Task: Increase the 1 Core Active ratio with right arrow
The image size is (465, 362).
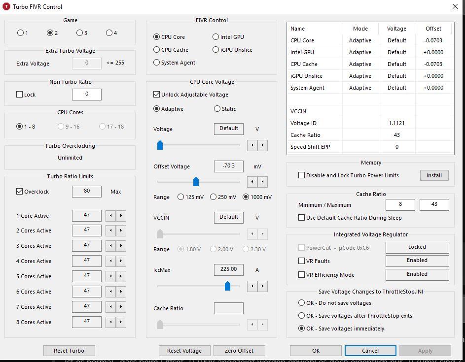Action: pyautogui.click(x=121, y=216)
